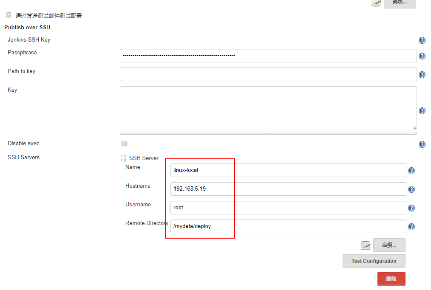Click the Test Configuration button
Viewport: 431px width, 290px height.
[x=374, y=261]
